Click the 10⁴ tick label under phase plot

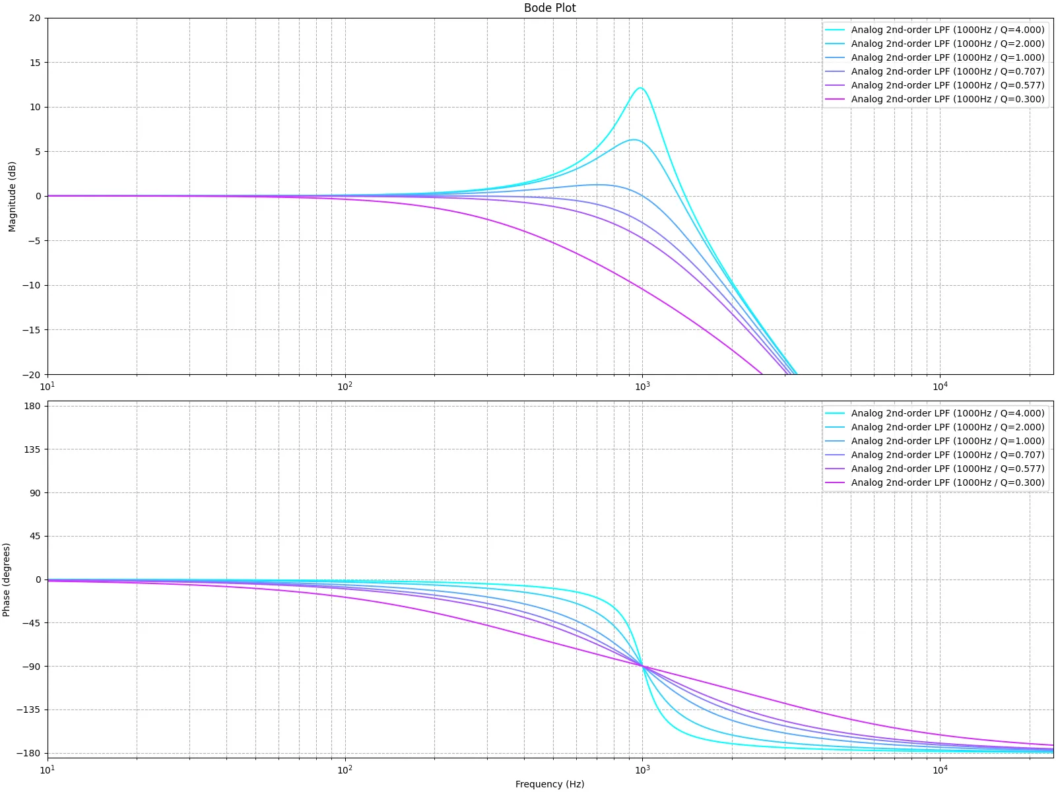click(940, 769)
